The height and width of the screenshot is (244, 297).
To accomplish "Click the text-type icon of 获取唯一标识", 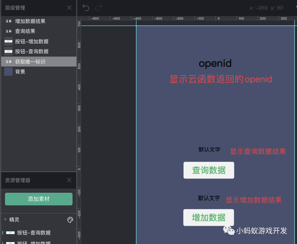I will pos(9,62).
